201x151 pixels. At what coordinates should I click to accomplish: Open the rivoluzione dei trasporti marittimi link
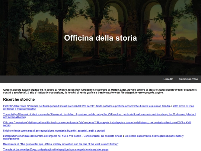click(97, 124)
